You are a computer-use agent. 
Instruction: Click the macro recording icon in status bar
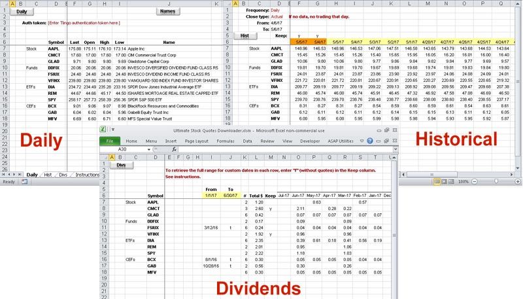click(25, 182)
